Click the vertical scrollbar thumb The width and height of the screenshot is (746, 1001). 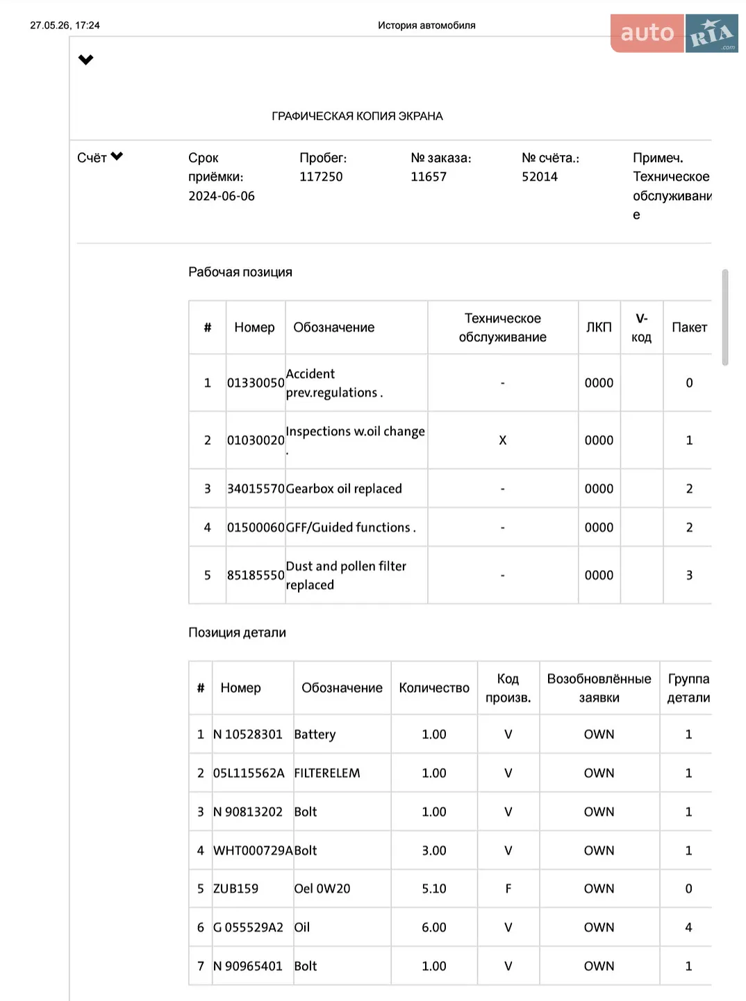tap(725, 317)
